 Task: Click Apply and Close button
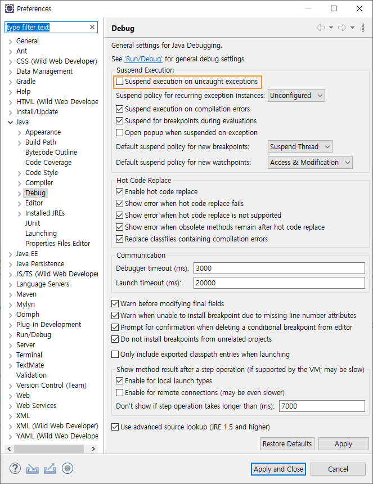pos(278,469)
